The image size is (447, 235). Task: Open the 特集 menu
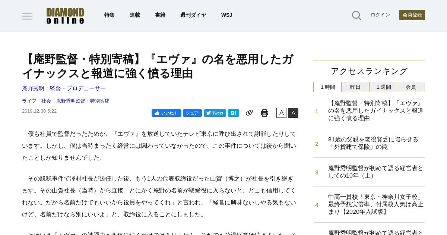110,15
